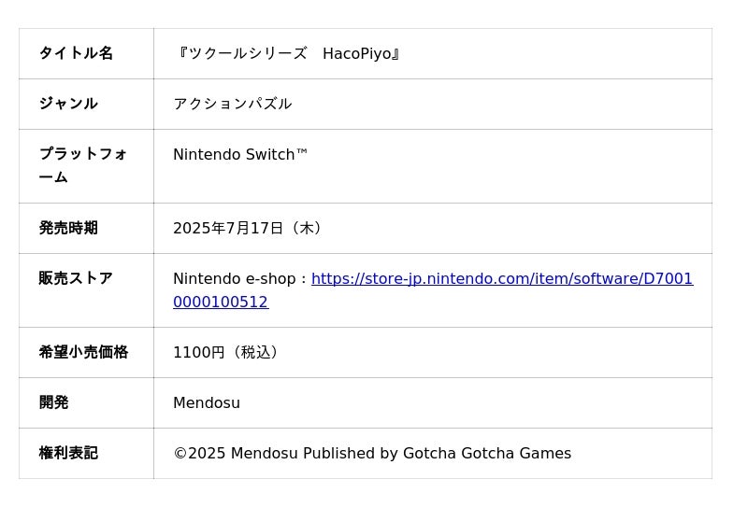Select the "1100円（税込）" price value
Viewport: 748px width, 507px height.
pyautogui.click(x=227, y=353)
